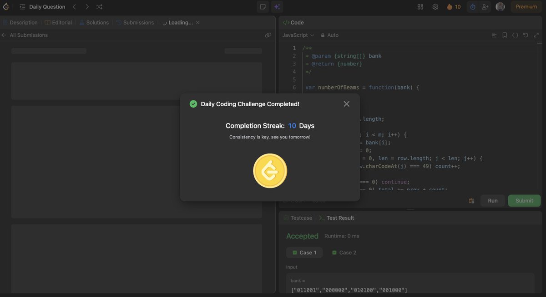Click the Accepted status text
The height and width of the screenshot is (297, 546).
pyautogui.click(x=302, y=236)
